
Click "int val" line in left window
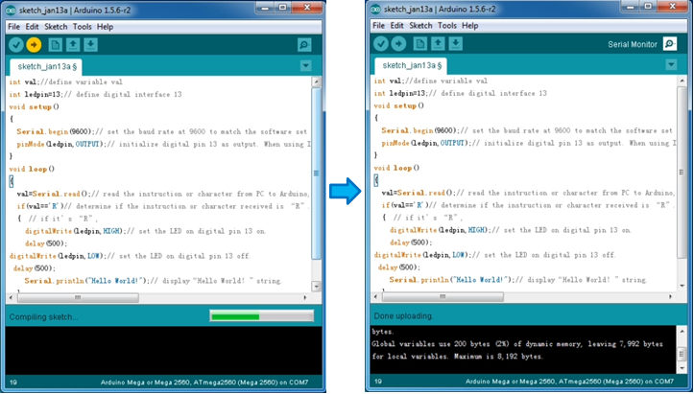click(65, 81)
